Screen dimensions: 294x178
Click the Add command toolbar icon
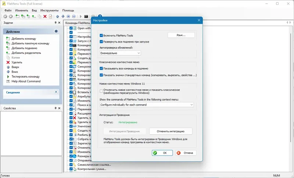pos(17,16)
